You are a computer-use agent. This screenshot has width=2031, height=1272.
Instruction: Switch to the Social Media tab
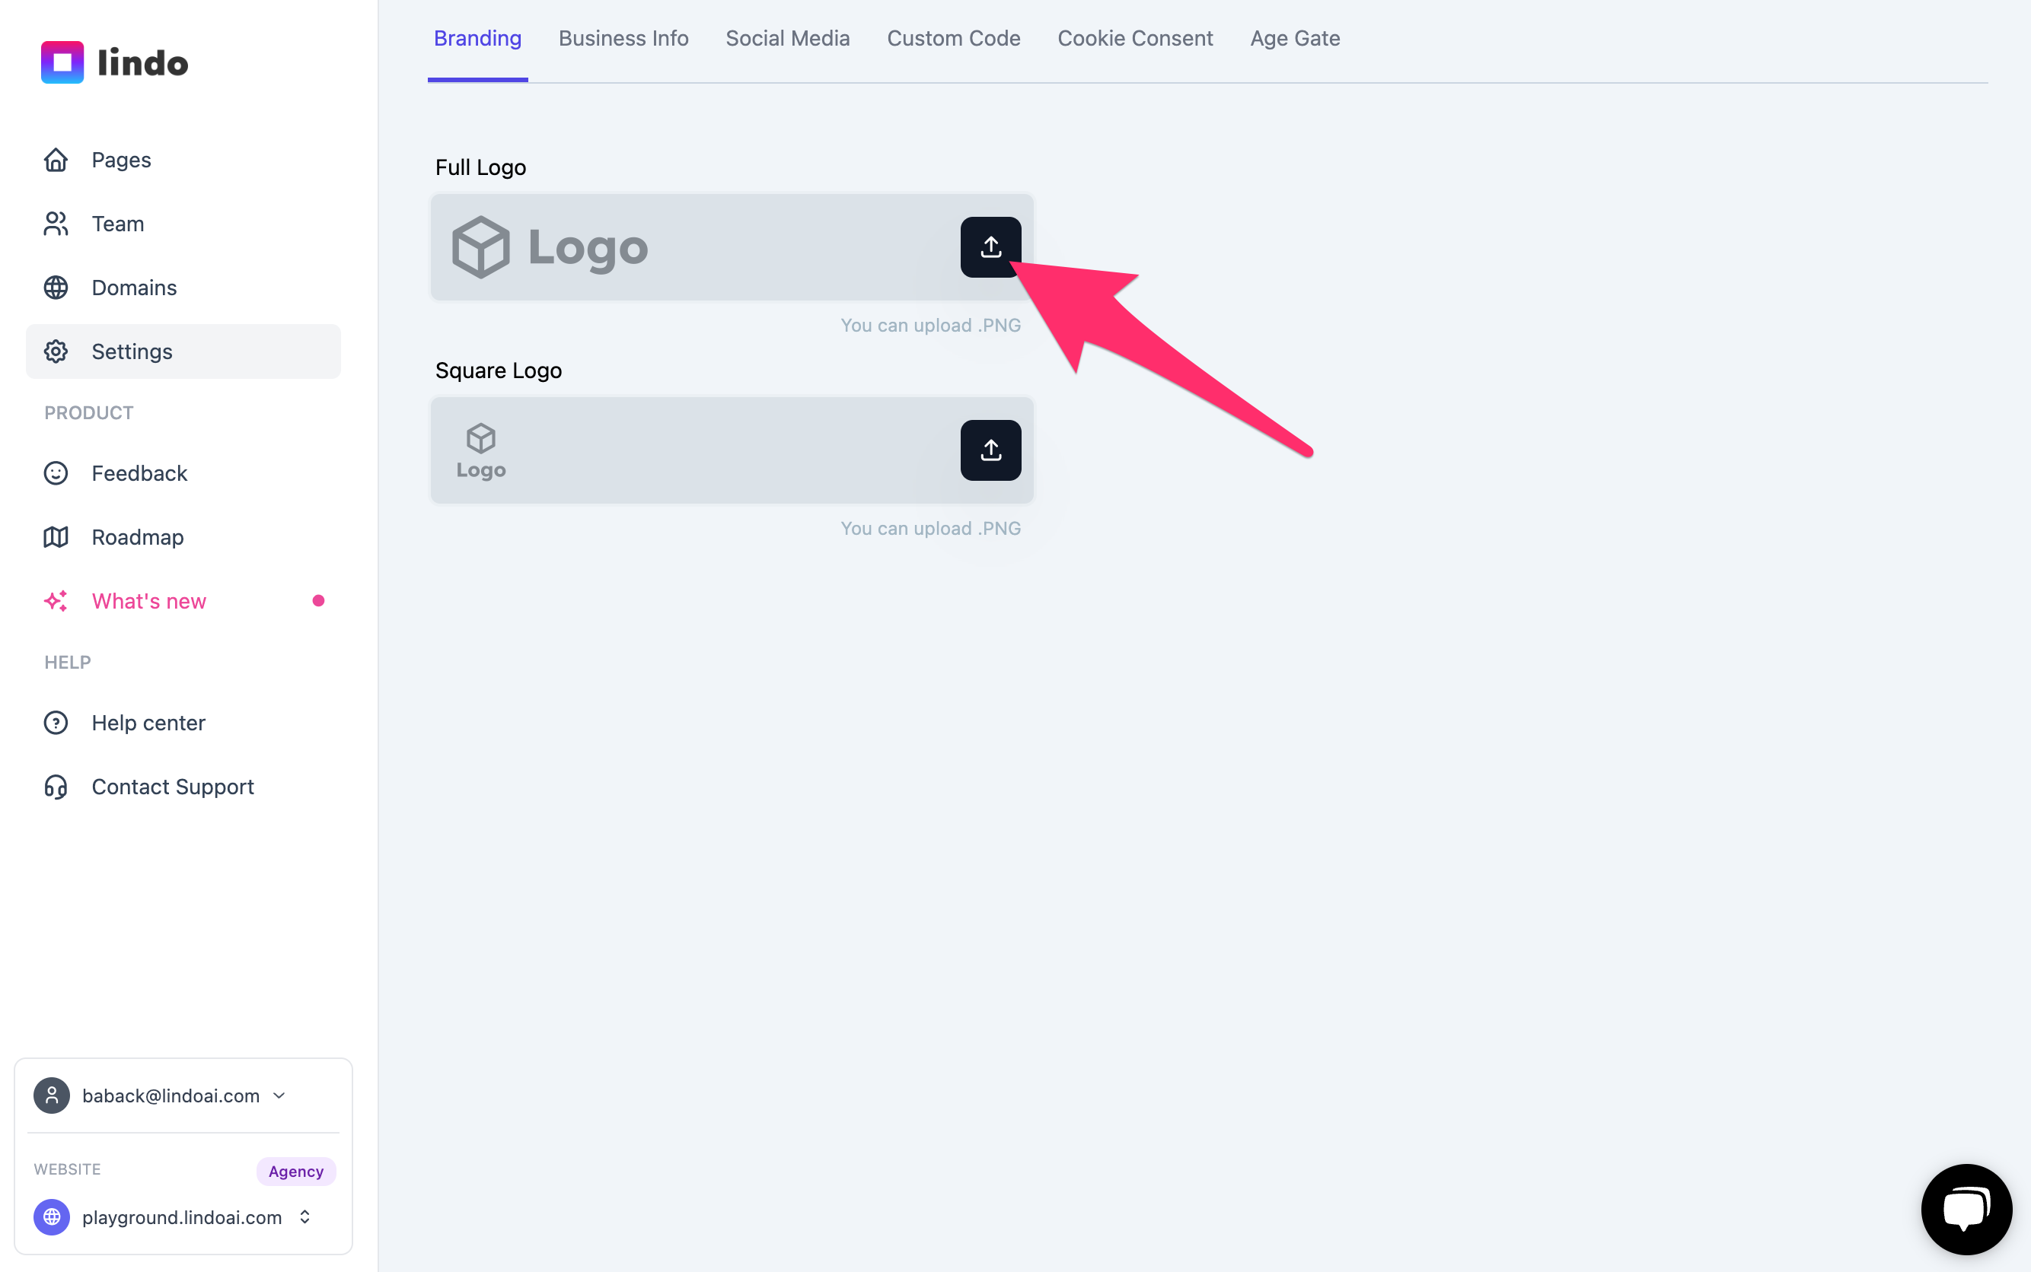(788, 39)
